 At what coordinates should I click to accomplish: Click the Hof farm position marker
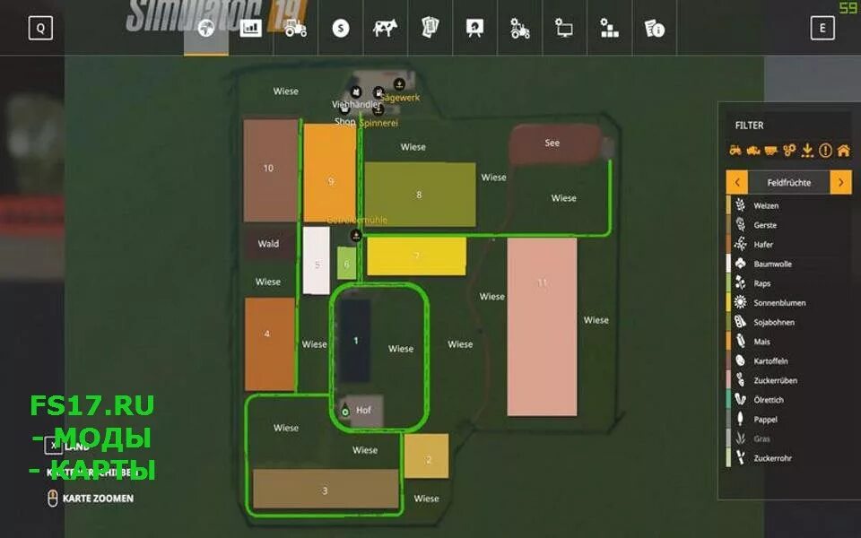click(344, 410)
